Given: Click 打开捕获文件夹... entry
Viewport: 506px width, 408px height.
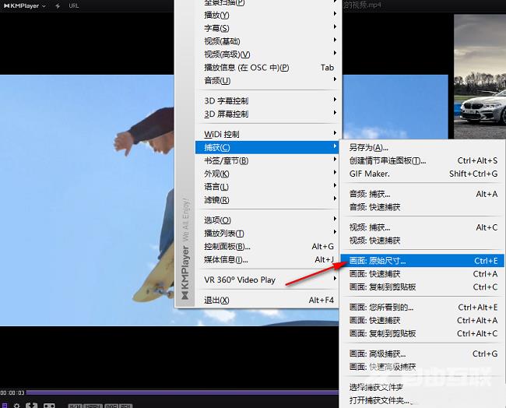Looking at the screenshot, I should [x=378, y=401].
